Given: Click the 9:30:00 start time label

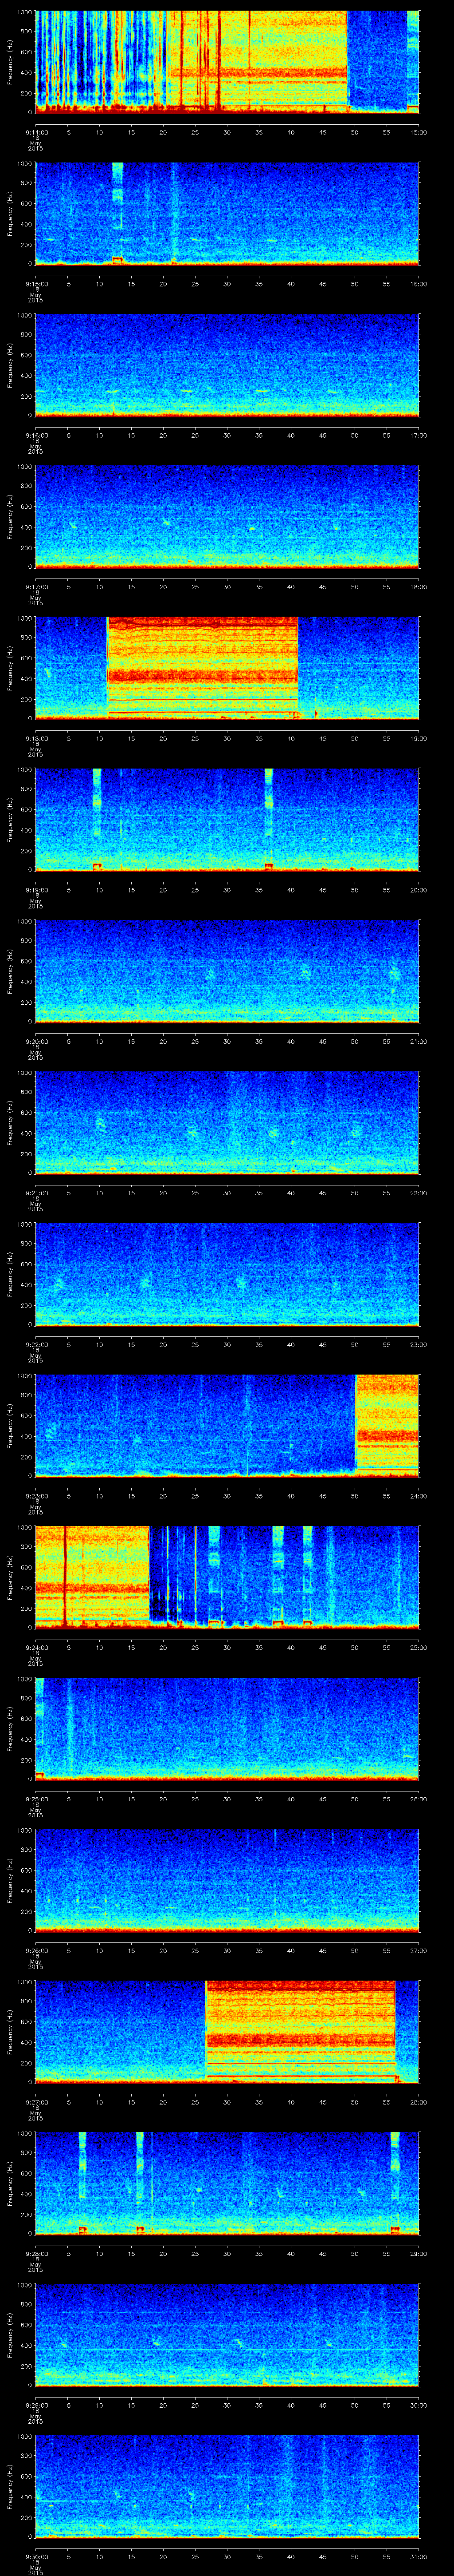Looking at the screenshot, I should click(36, 2556).
